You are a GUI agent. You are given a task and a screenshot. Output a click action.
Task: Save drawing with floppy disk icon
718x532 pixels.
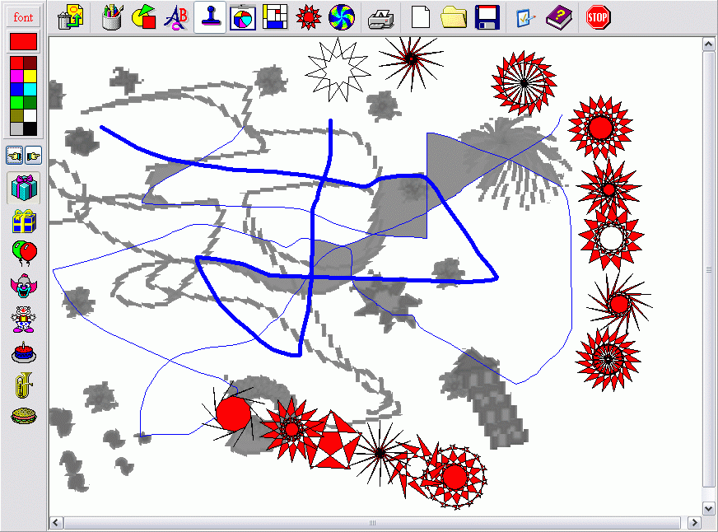[487, 17]
